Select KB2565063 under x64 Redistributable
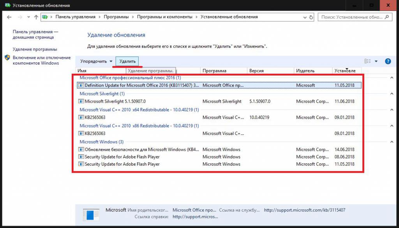The width and height of the screenshot is (399, 228). (x=219, y=118)
